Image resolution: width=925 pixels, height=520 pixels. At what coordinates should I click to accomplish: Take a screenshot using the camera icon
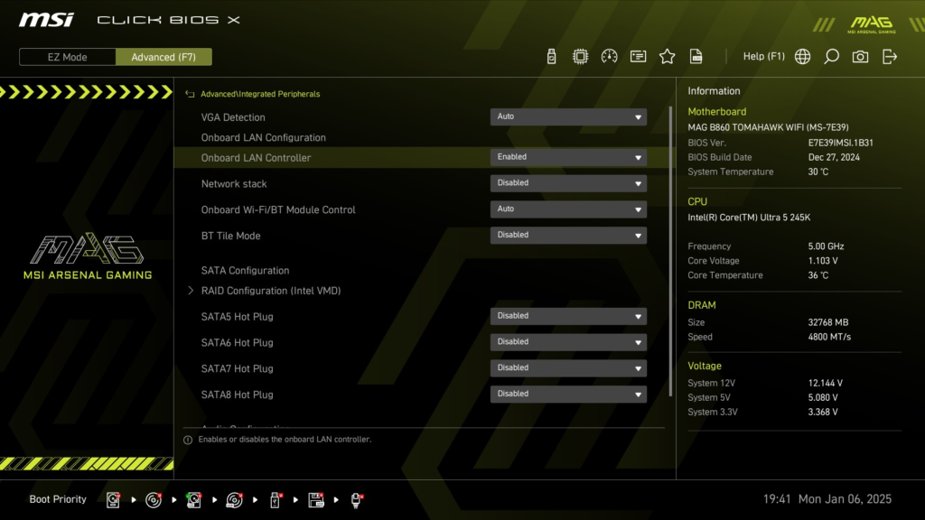859,56
